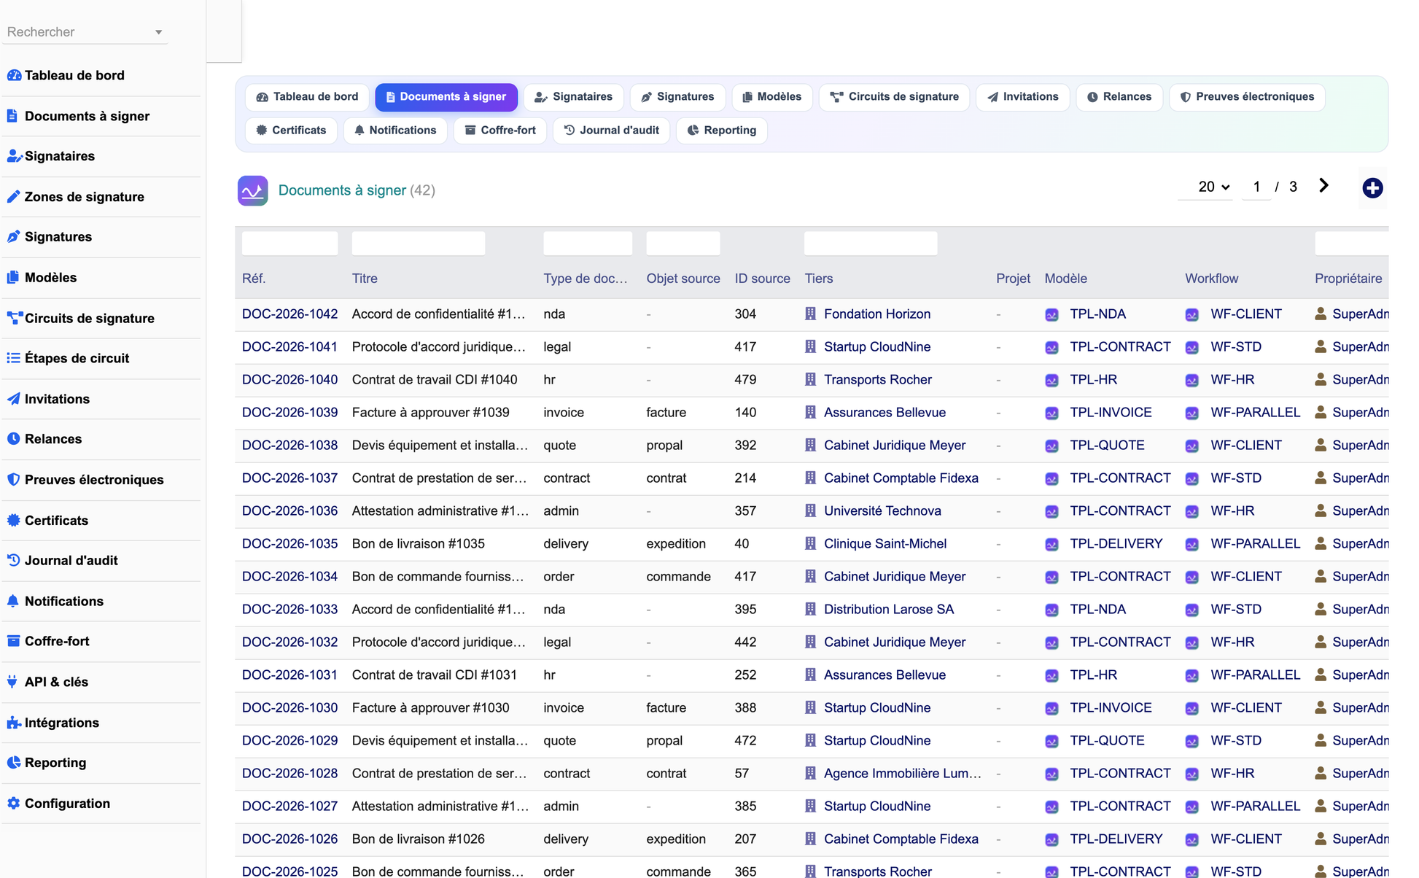Click building icon next to Fondation Horizon

pyautogui.click(x=810, y=314)
